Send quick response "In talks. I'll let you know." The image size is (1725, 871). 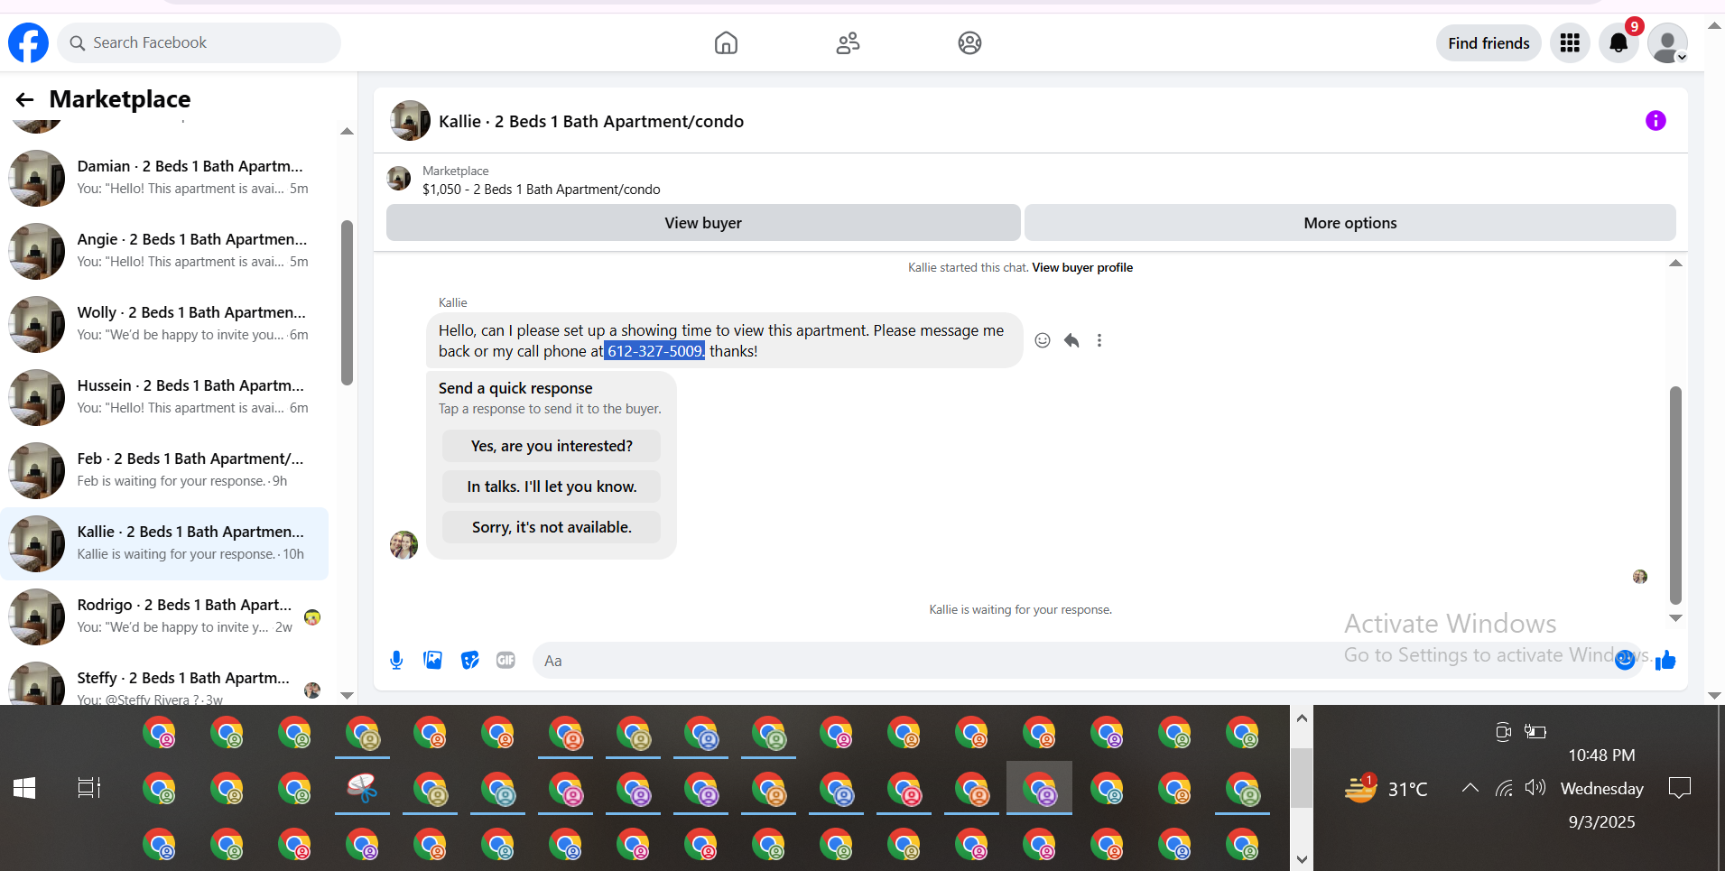coord(552,486)
